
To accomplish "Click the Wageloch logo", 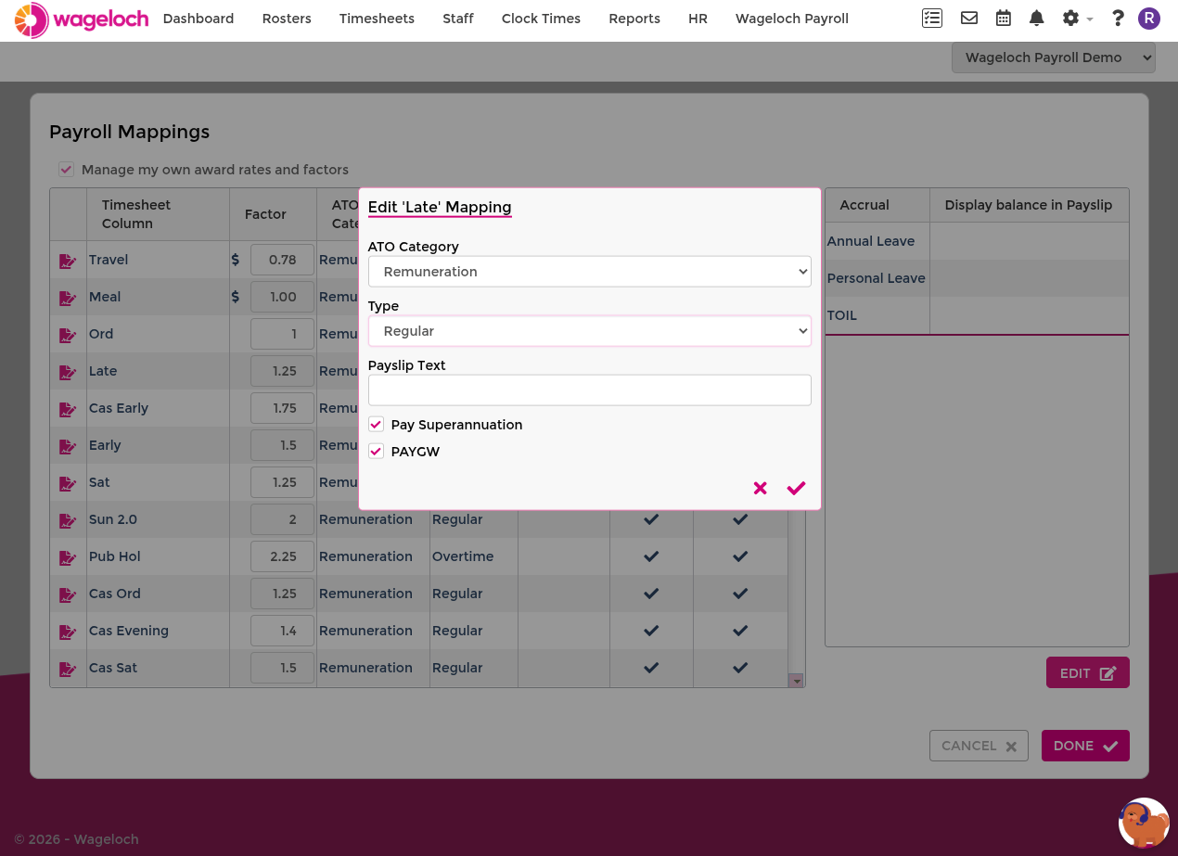I will click(x=82, y=19).
